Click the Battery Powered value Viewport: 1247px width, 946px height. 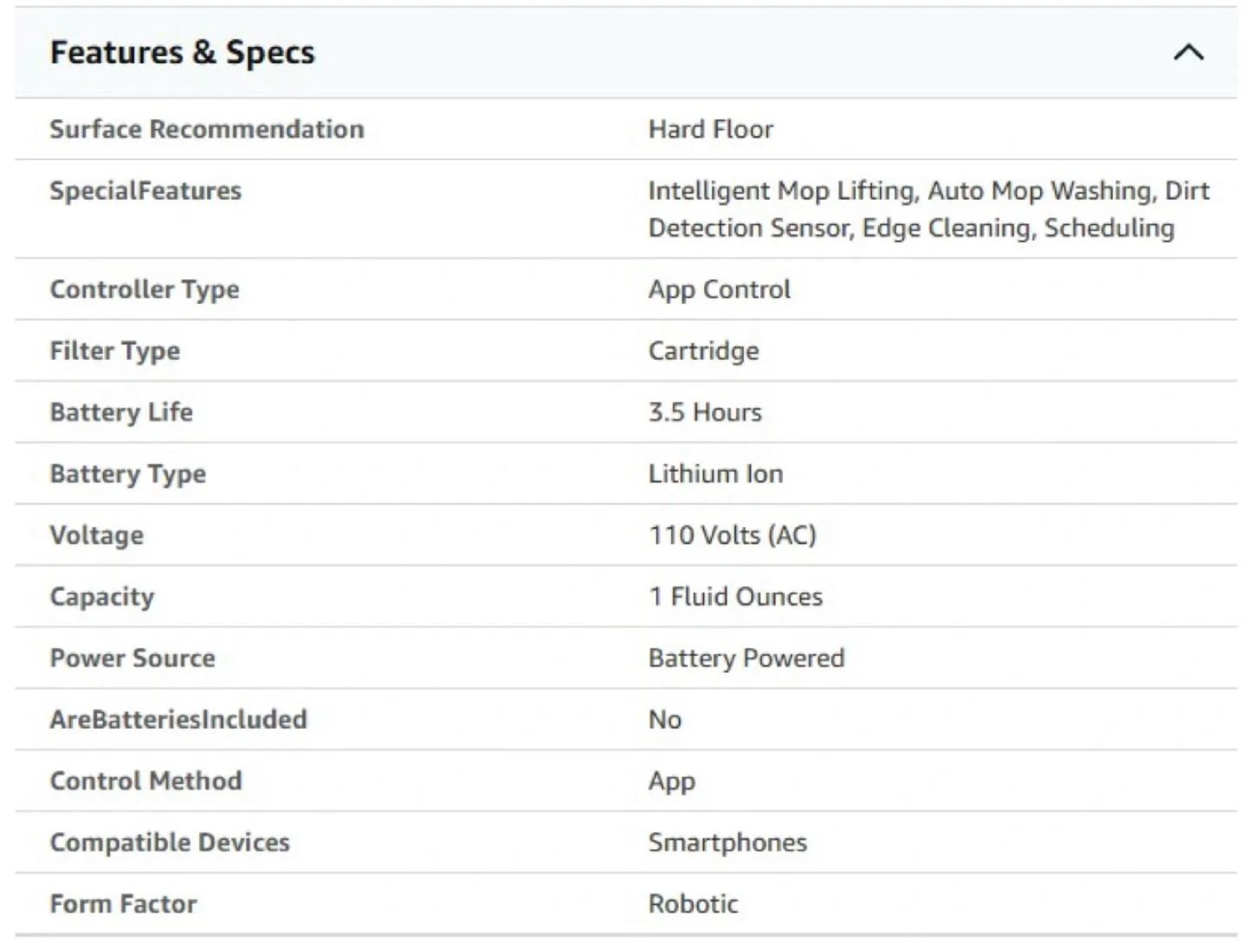[746, 658]
